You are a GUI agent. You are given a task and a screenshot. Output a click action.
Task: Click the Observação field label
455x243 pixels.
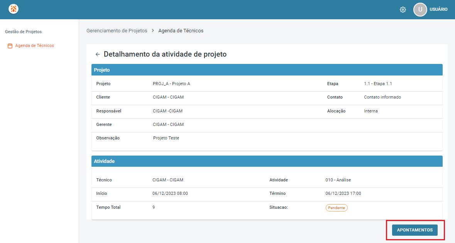pos(108,138)
